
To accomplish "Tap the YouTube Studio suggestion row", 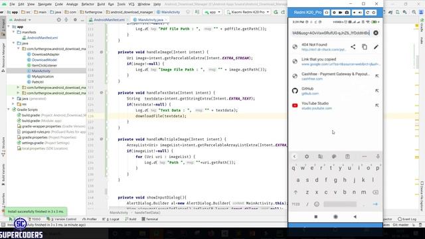I will (335, 106).
